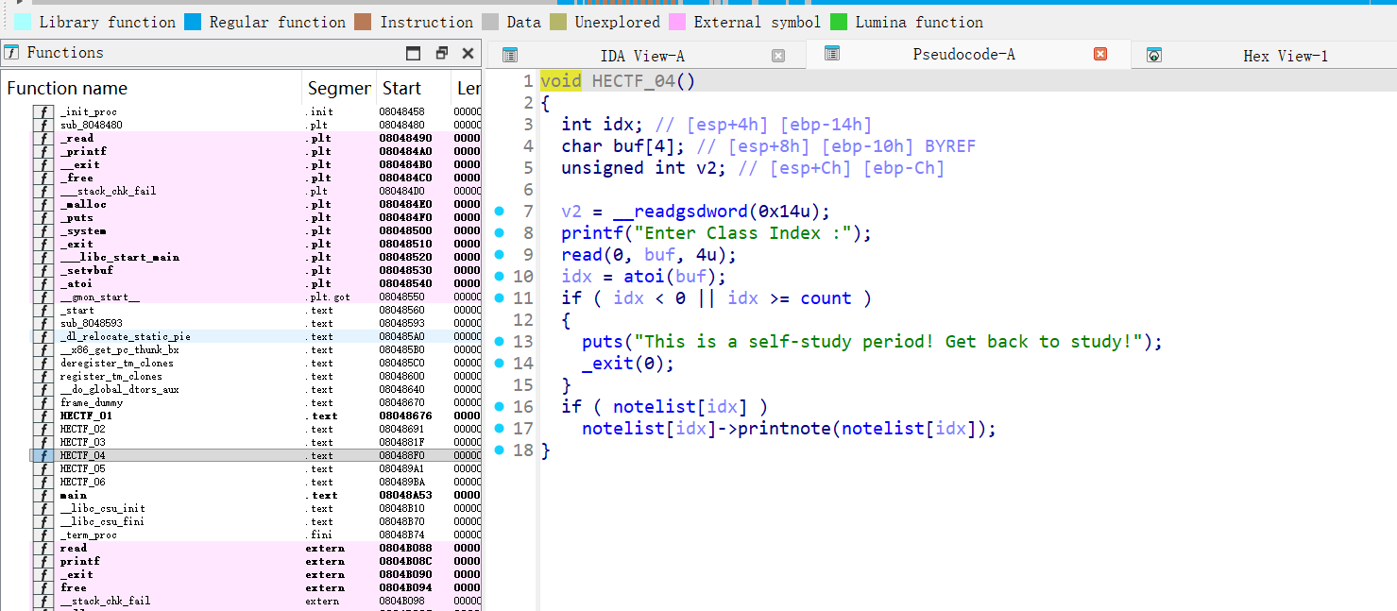Click the maximize panel icon on Functions window

[x=413, y=54]
